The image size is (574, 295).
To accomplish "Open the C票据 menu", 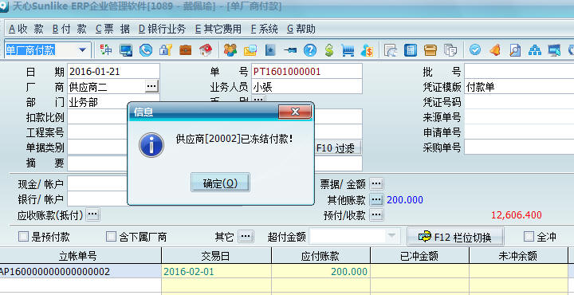I will point(112,29).
